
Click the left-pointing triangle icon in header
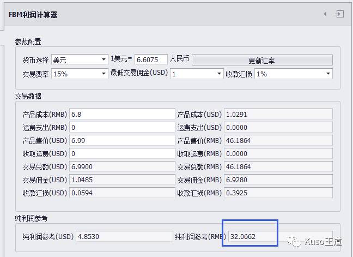325,14
